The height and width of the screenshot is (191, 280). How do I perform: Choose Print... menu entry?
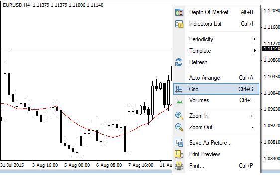tap(216, 166)
